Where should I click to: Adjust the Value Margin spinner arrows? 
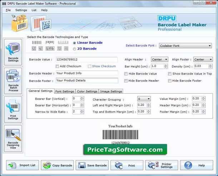coord(203,99)
